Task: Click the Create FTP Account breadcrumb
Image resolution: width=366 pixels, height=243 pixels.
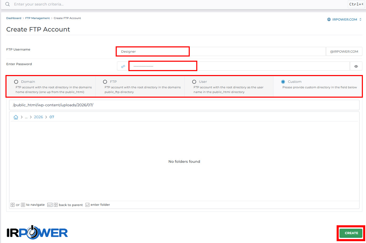Action: pos(67,18)
